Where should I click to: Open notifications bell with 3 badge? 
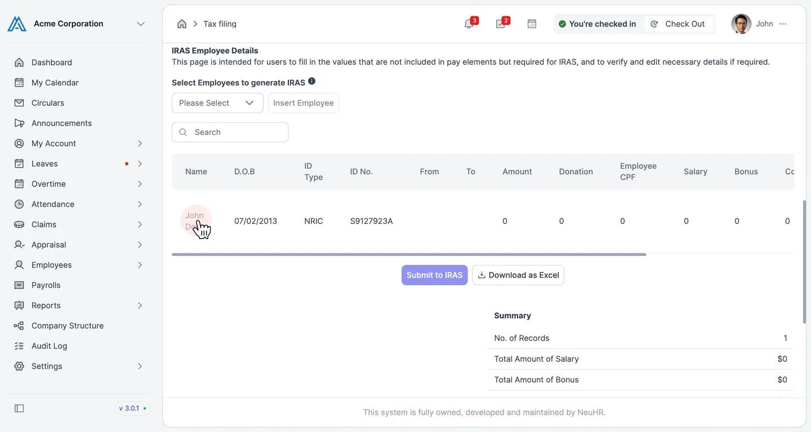tap(469, 24)
